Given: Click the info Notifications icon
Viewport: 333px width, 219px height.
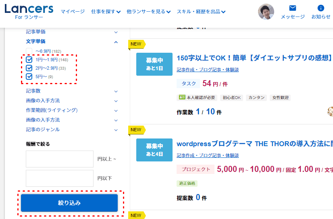Looking at the screenshot, I should click(321, 8).
